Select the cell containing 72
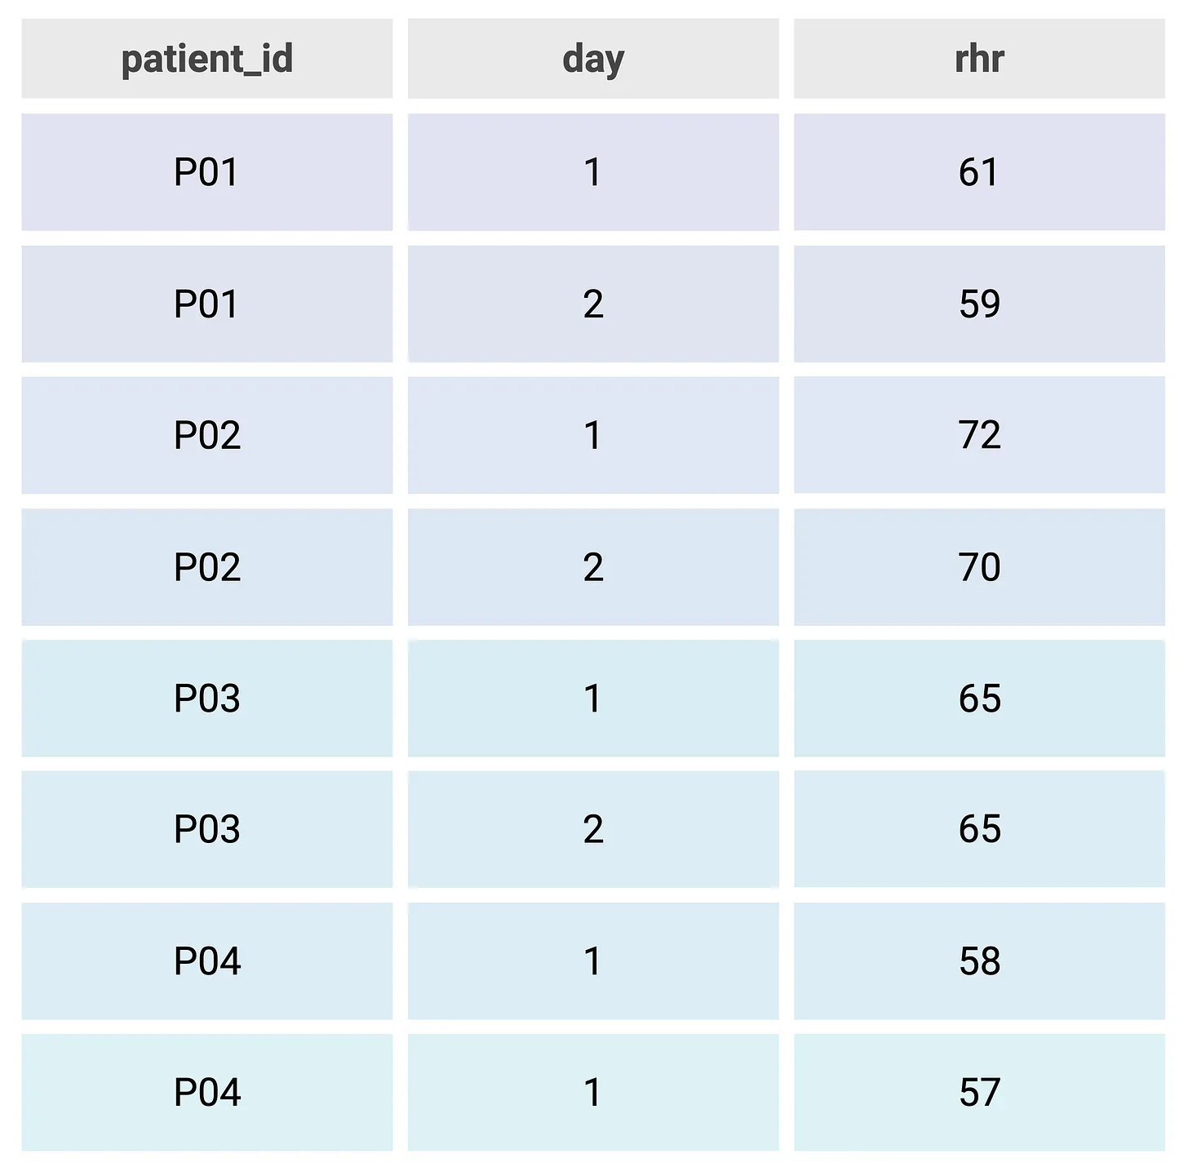 979,435
